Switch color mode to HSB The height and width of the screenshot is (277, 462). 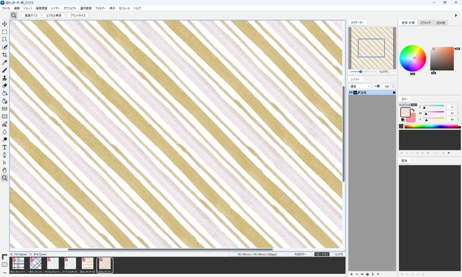coord(408,105)
